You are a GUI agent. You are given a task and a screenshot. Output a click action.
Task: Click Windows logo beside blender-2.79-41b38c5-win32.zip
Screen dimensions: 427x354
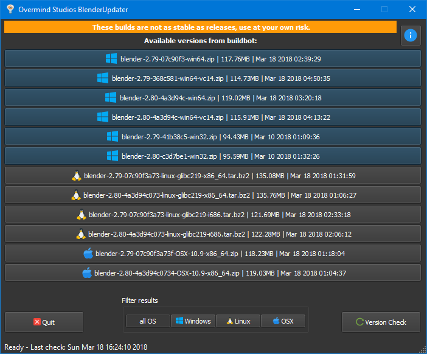tap(113, 136)
